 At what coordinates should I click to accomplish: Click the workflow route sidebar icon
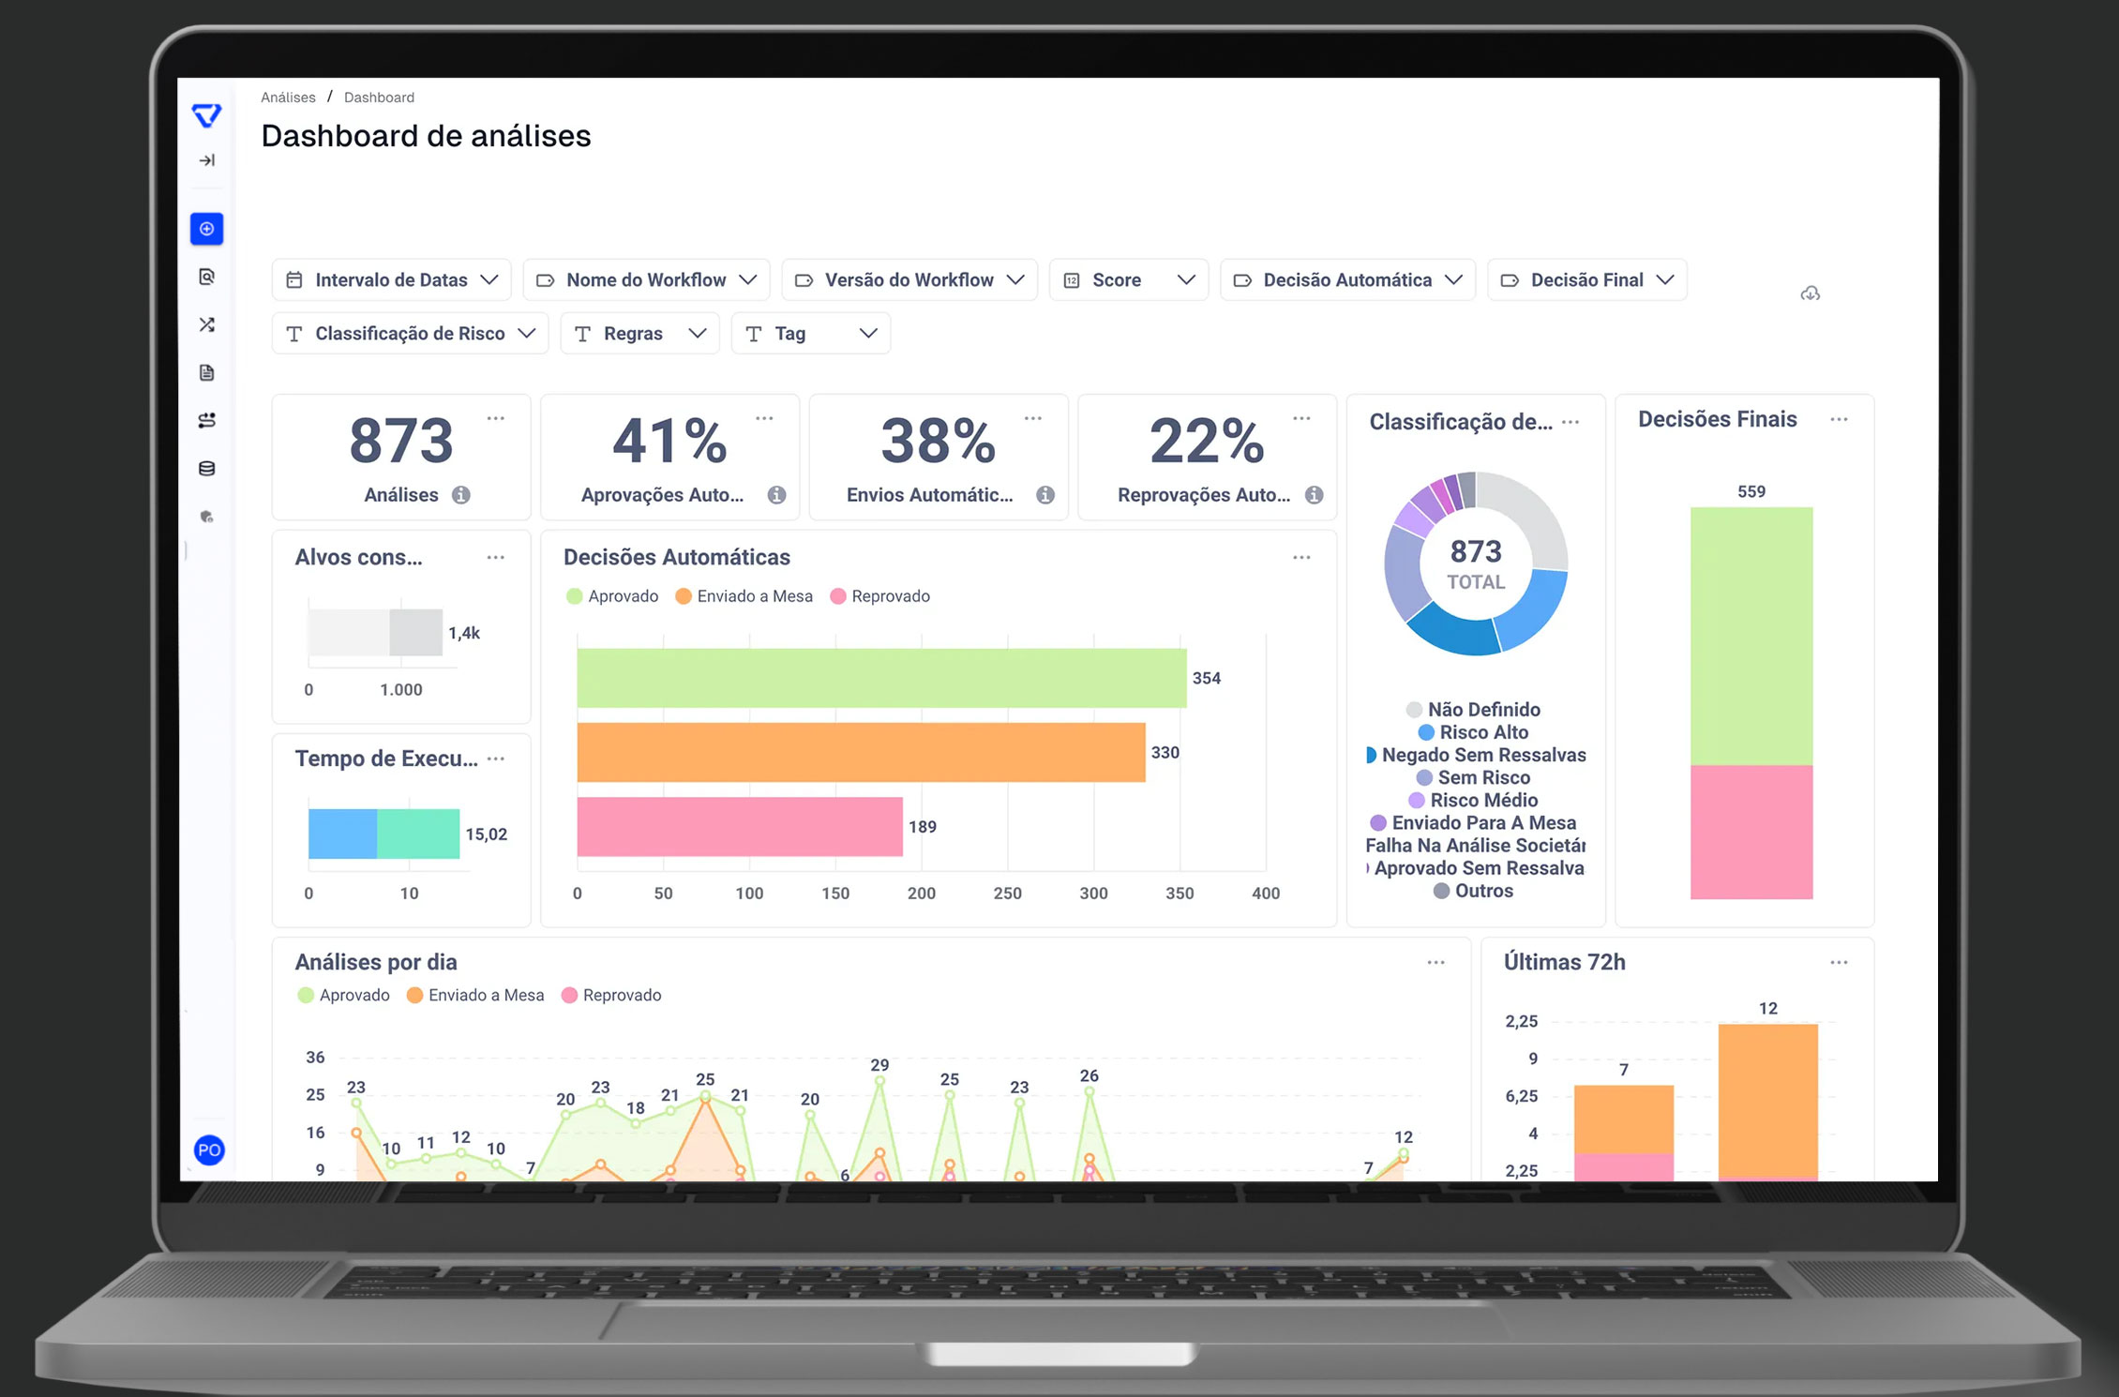coord(207,420)
